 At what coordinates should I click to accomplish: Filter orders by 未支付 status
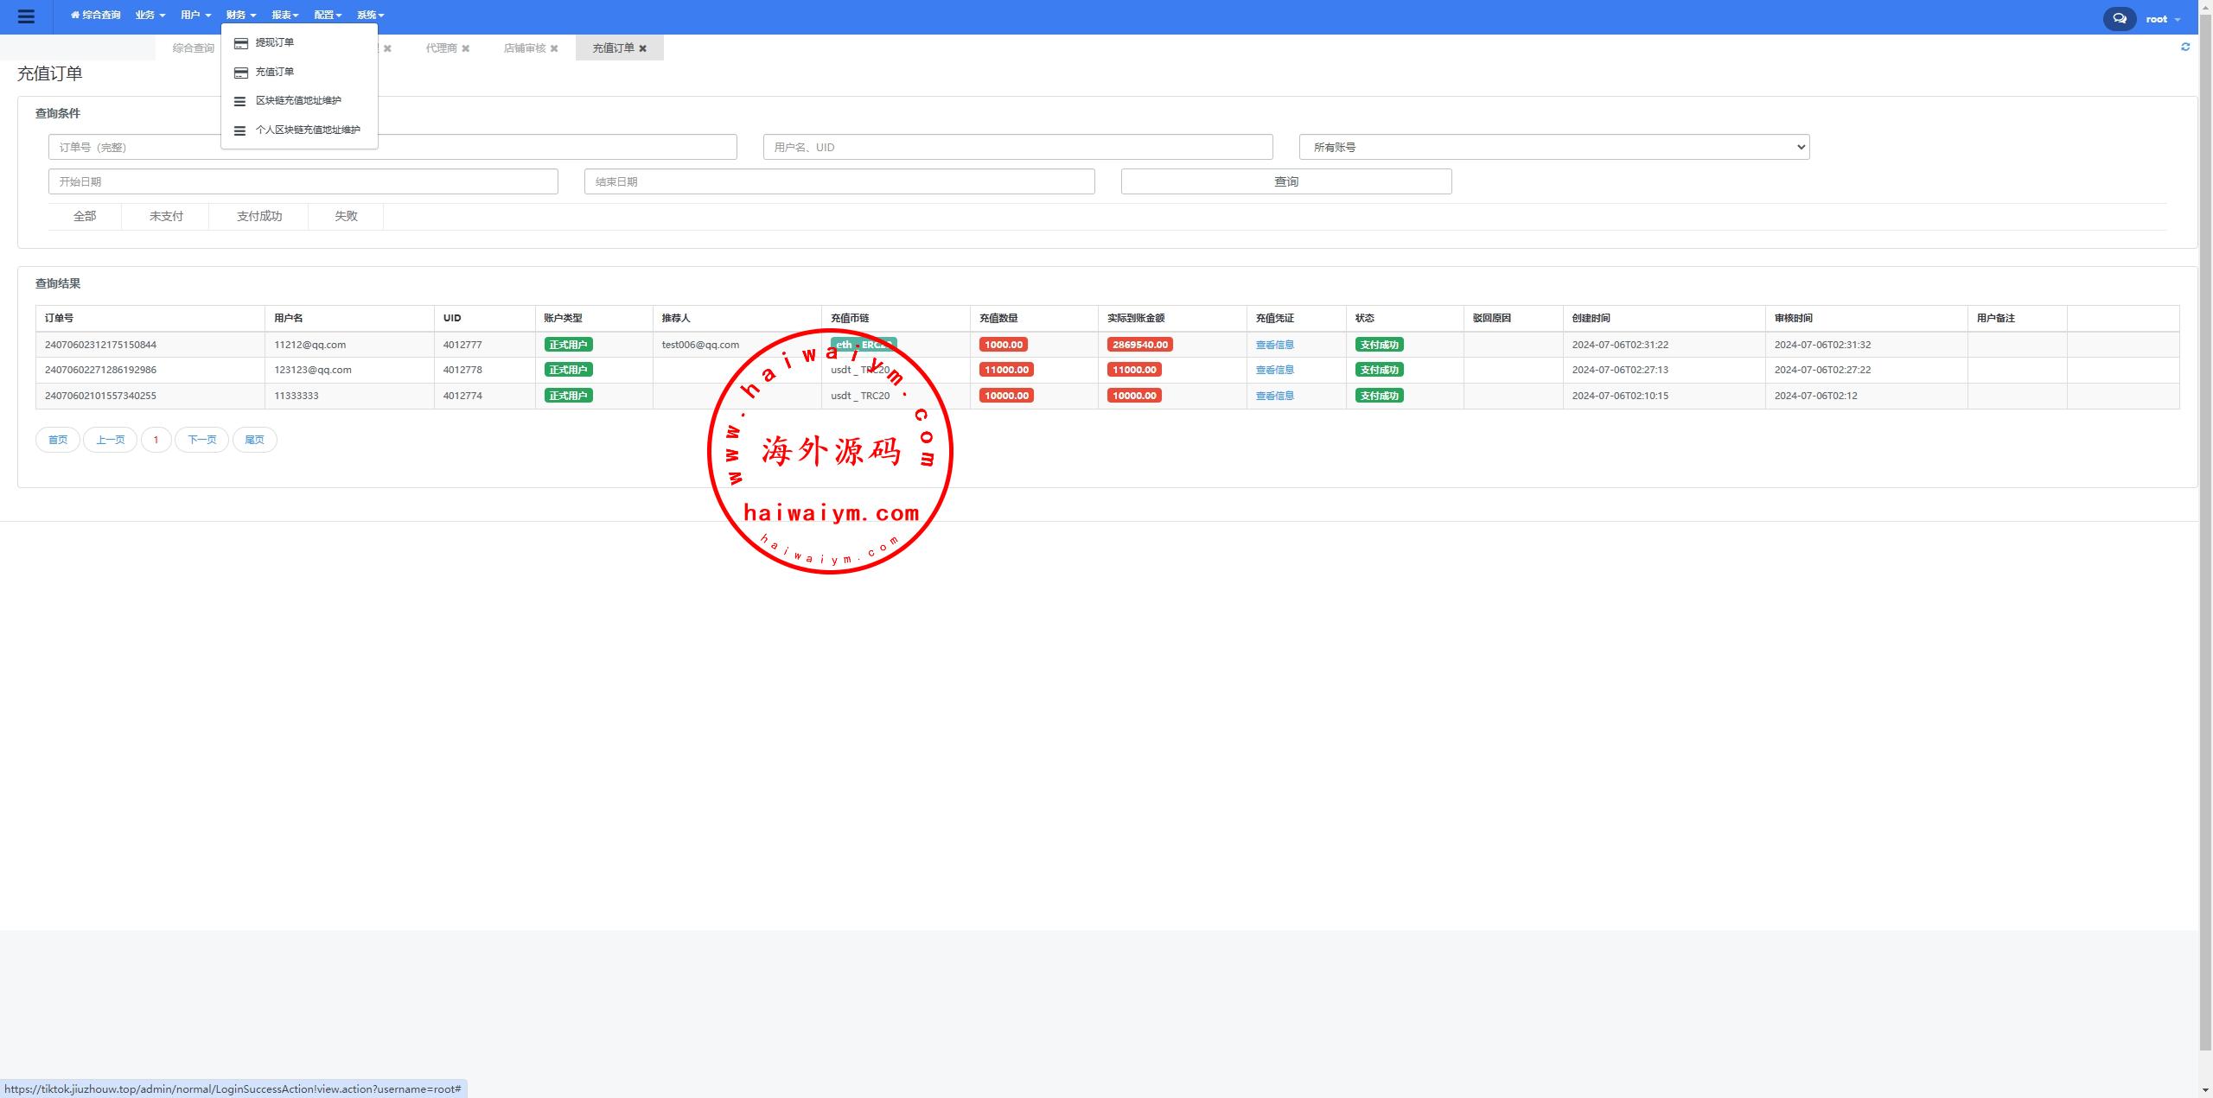point(166,216)
